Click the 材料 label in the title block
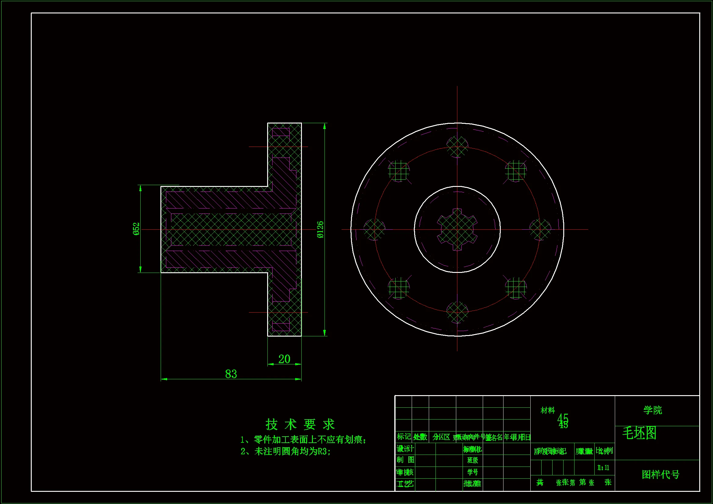The width and height of the screenshot is (713, 504). point(547,410)
